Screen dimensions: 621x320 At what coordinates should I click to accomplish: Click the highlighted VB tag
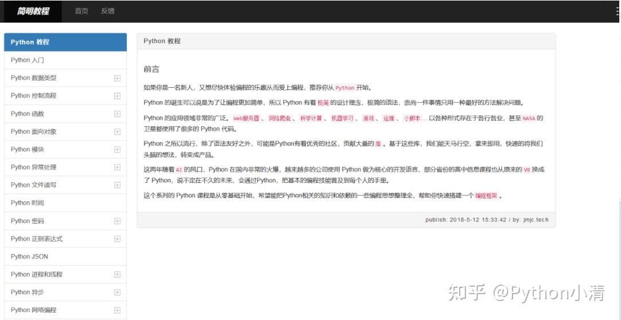click(x=527, y=170)
